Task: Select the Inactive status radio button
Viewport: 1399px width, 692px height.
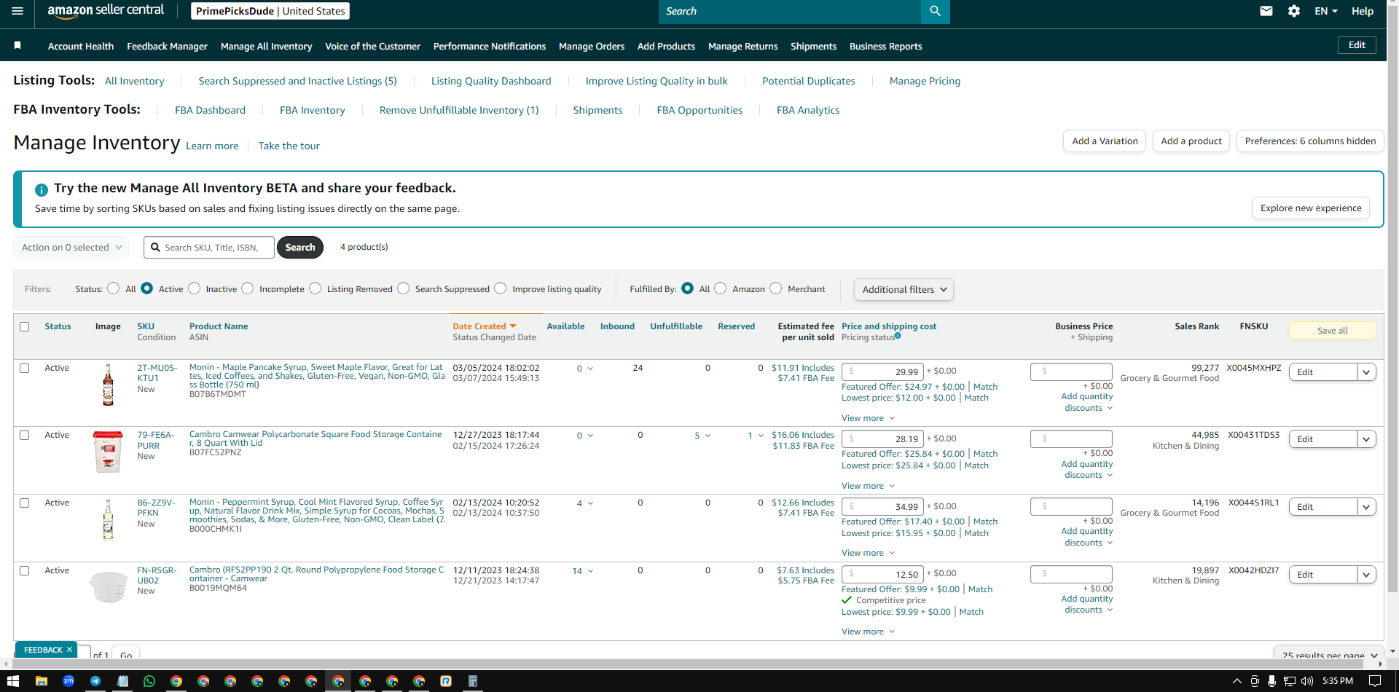Action: (x=195, y=288)
